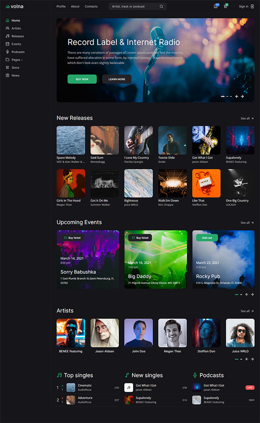Click the Podcasts microphone icon in sidebar
This screenshot has width=260, height=423.
pyautogui.click(x=7, y=52)
